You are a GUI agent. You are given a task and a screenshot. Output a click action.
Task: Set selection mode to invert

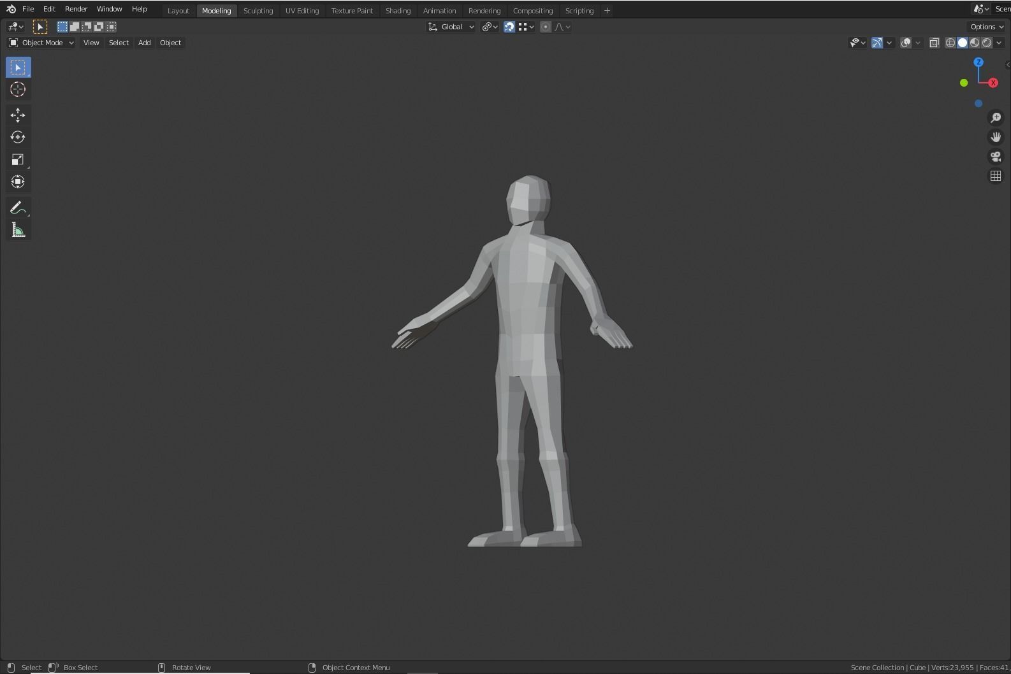tap(99, 27)
